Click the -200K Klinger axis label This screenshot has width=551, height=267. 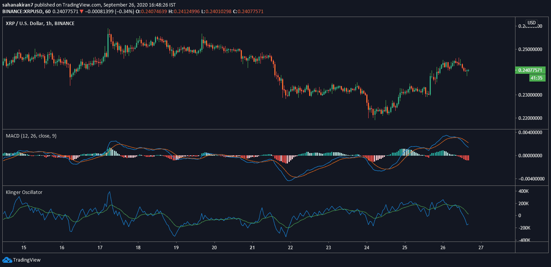525,228
